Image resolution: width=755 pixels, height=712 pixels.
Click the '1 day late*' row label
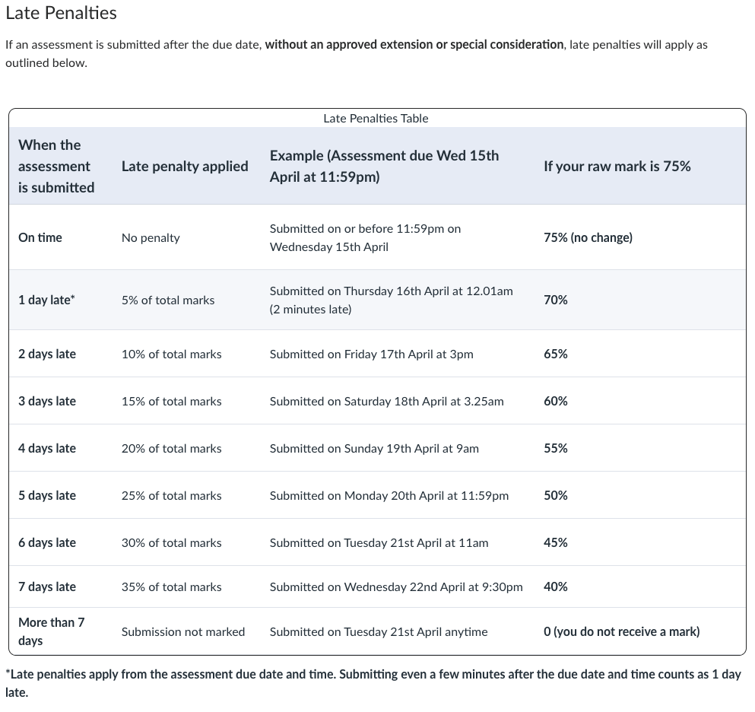(46, 300)
